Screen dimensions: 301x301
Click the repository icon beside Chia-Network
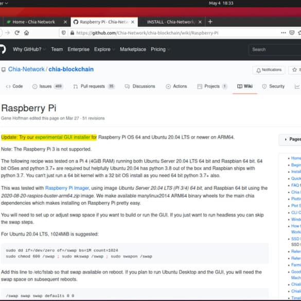point(4,69)
